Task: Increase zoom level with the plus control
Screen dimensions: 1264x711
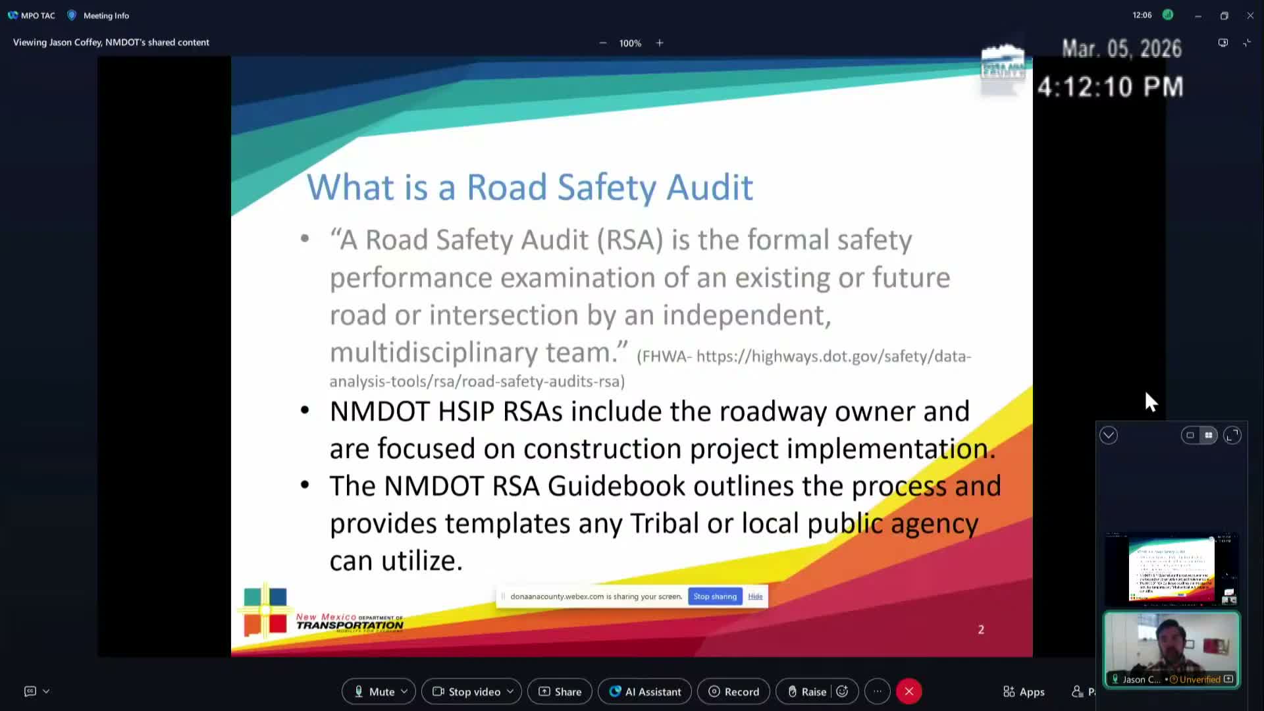Action: (659, 42)
